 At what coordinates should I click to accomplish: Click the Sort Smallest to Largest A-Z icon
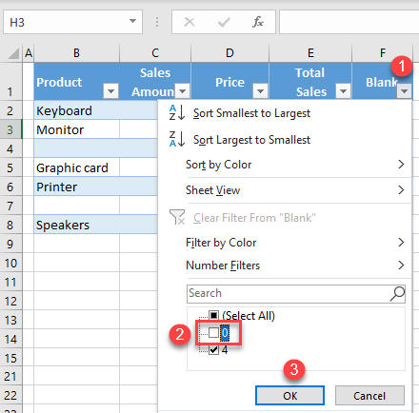(177, 112)
